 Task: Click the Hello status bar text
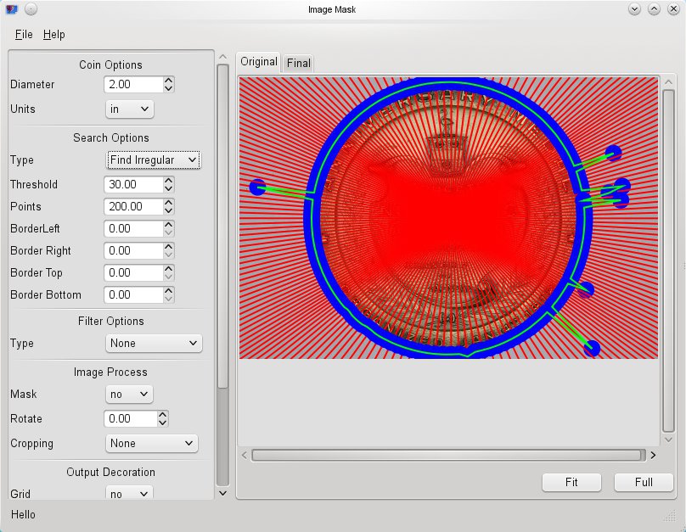(x=23, y=514)
